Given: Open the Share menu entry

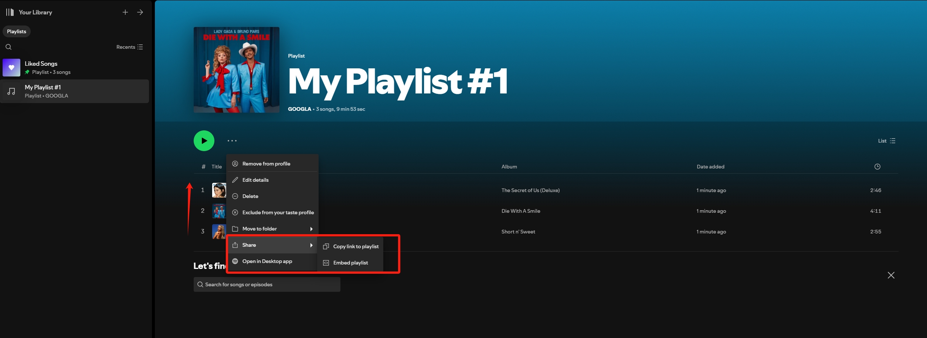Looking at the screenshot, I should click(273, 245).
